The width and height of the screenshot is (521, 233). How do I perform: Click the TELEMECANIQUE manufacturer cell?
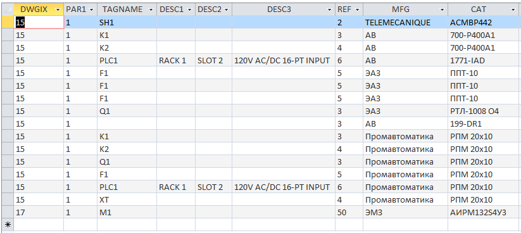click(405, 22)
